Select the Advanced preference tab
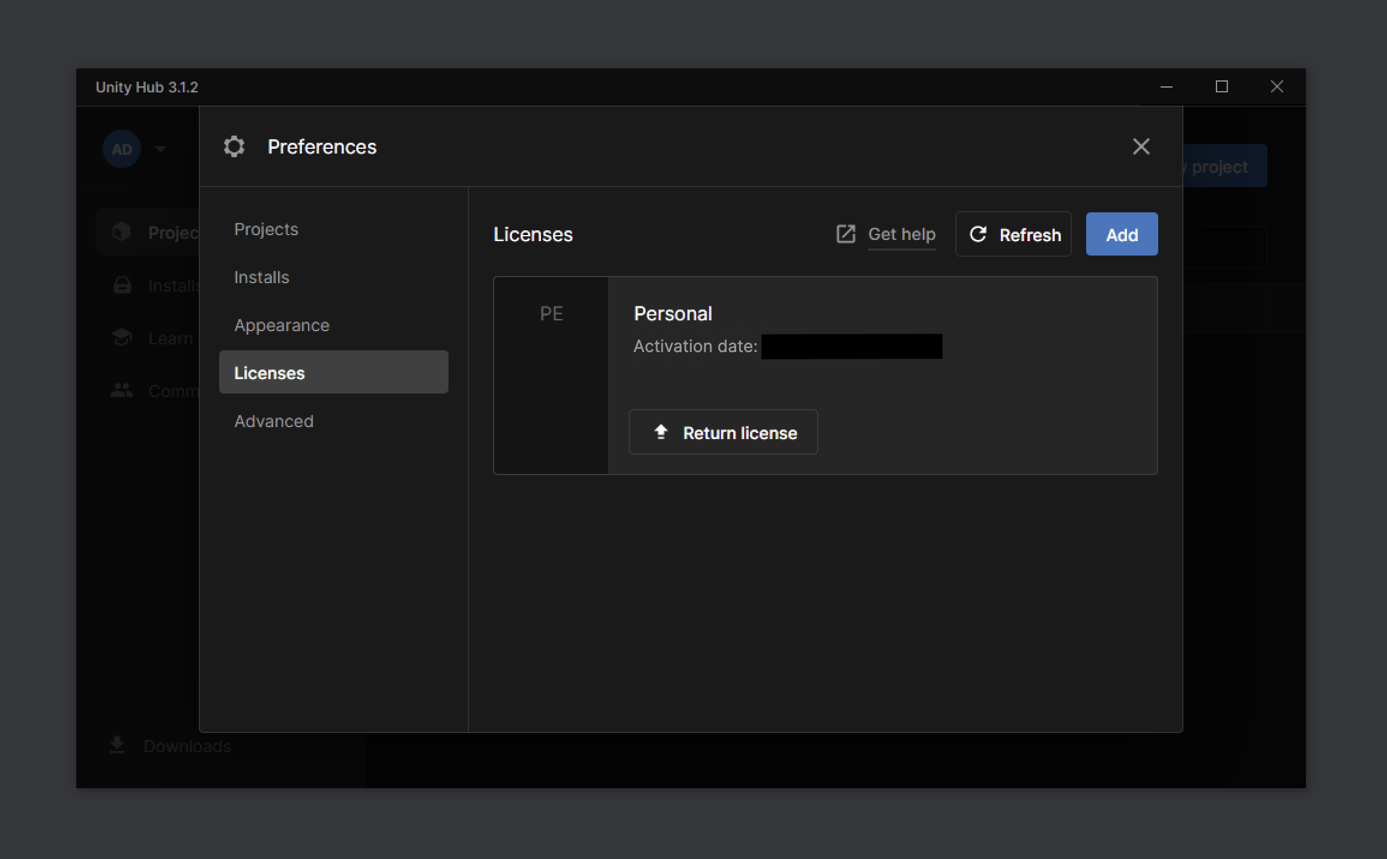Viewport: 1387px width, 859px height. point(273,421)
